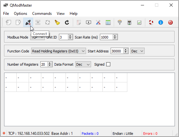Click the yellow broom clear icon
This screenshot has width=179, height=137.
(57, 22)
